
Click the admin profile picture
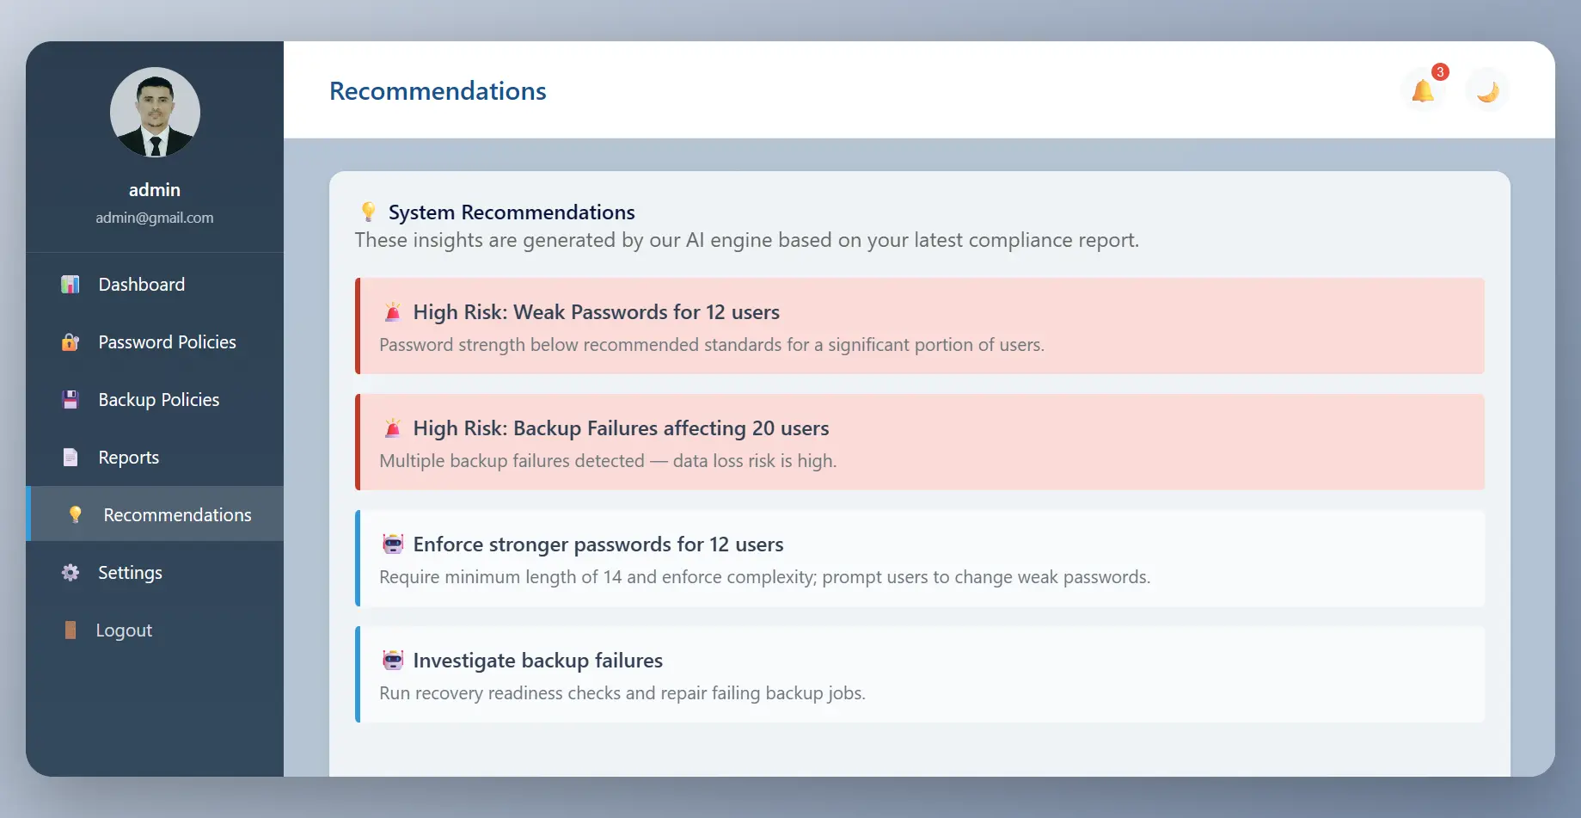point(155,113)
